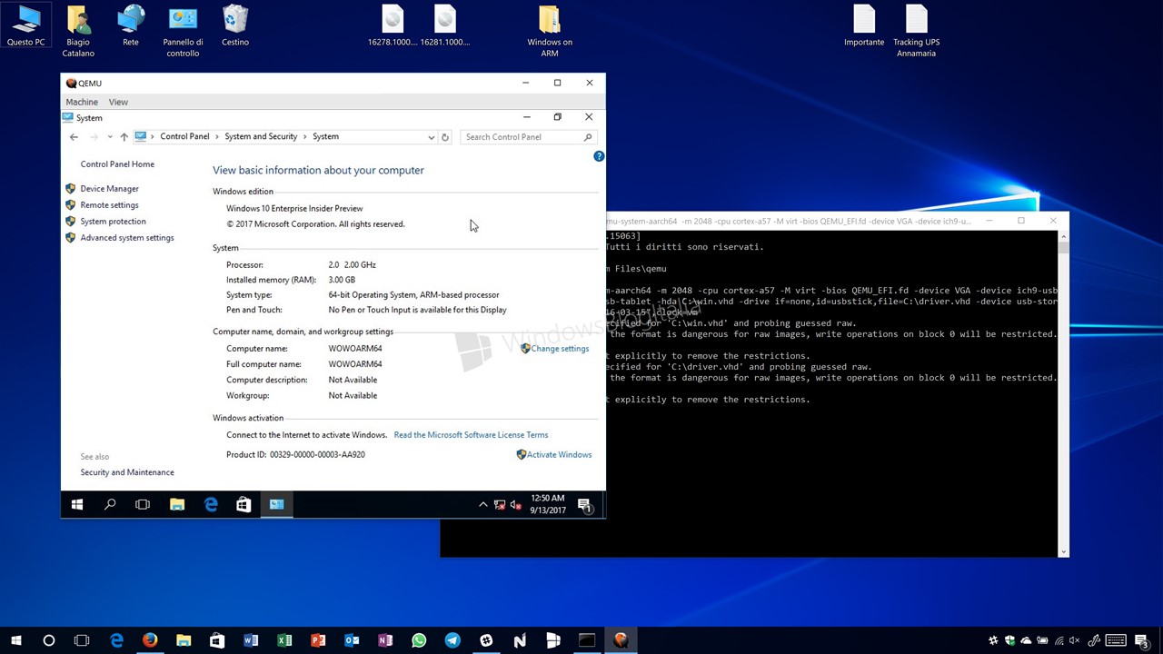The image size is (1163, 654).
Task: Open the Importante document on desktop
Action: point(864,26)
